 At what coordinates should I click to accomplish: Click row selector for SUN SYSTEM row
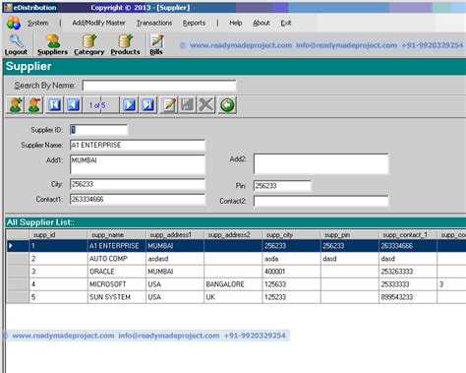pyautogui.click(x=18, y=297)
